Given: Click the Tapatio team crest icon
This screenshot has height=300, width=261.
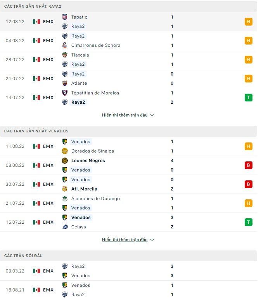Looking at the screenshot, I should point(65,17).
